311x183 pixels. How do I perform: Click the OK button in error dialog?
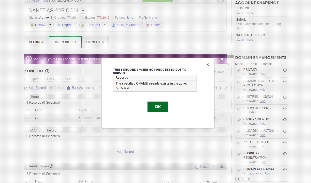click(x=158, y=107)
